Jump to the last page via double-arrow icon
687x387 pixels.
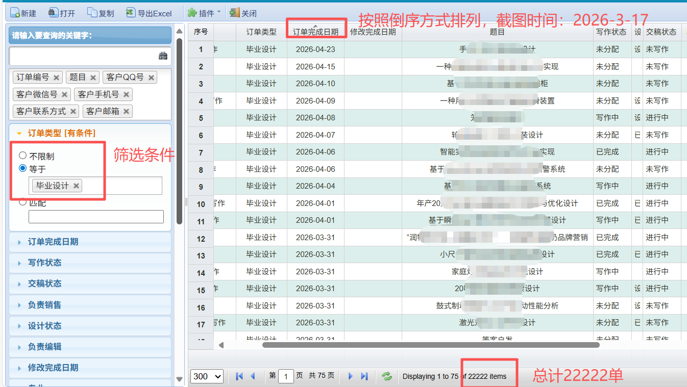click(x=364, y=376)
